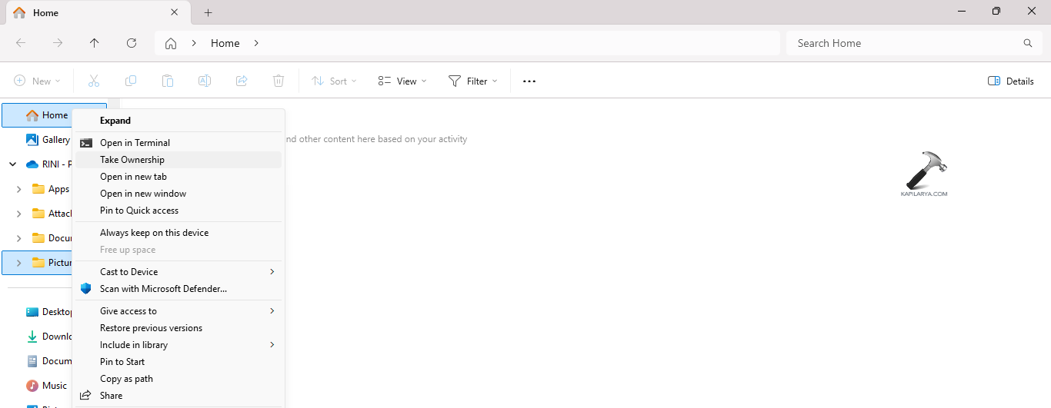Refresh the current folder view
The height and width of the screenshot is (408, 1051).
132,43
